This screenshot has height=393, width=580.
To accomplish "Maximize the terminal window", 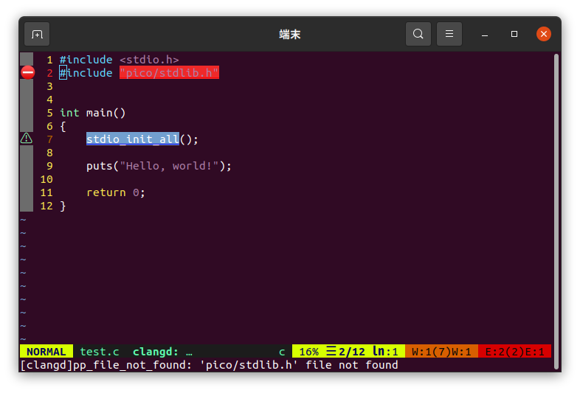I will (x=514, y=34).
